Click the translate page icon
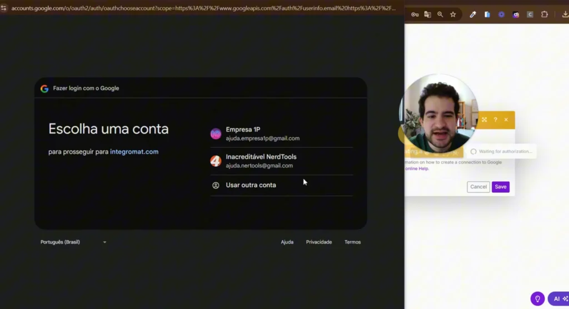This screenshot has width=569, height=309. coord(427,14)
